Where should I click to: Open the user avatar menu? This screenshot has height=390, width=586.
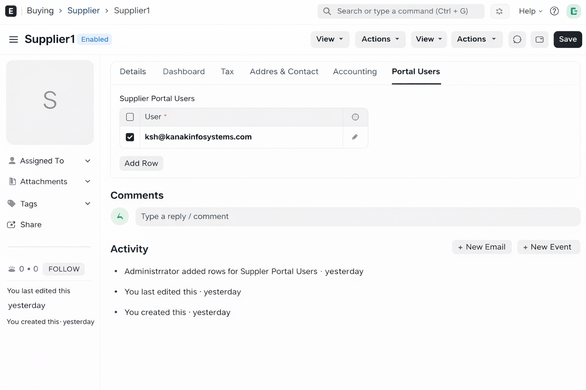[x=573, y=11]
